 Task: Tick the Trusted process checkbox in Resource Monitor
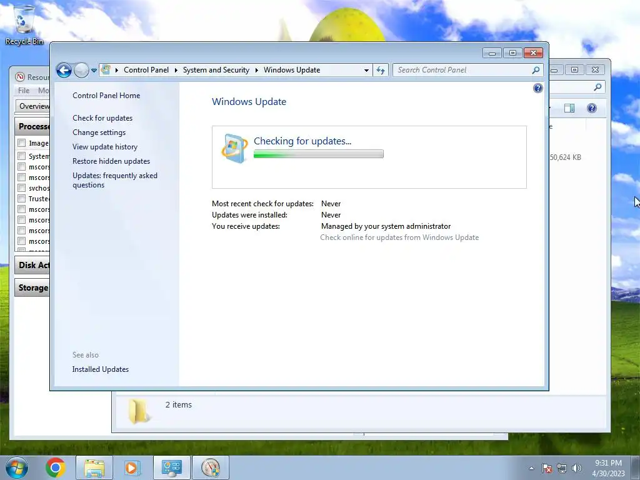point(22,198)
